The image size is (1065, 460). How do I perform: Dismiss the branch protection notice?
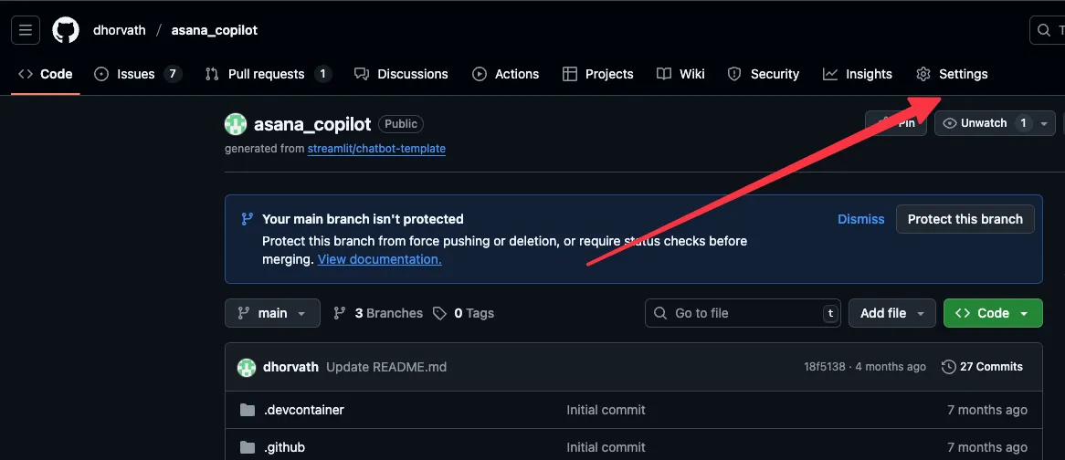click(x=860, y=219)
